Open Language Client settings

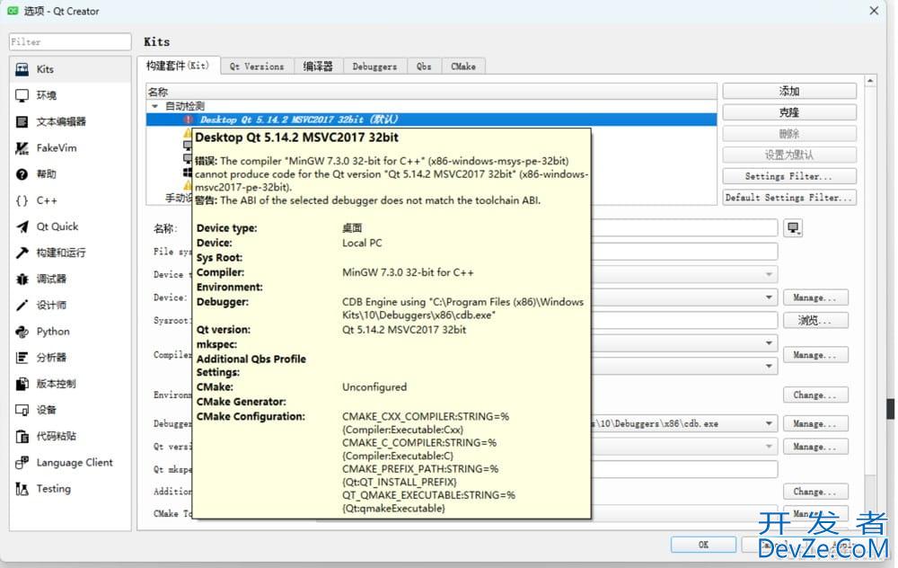pos(70,463)
